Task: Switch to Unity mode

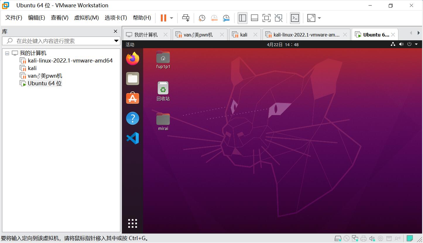Action: click(x=278, y=18)
